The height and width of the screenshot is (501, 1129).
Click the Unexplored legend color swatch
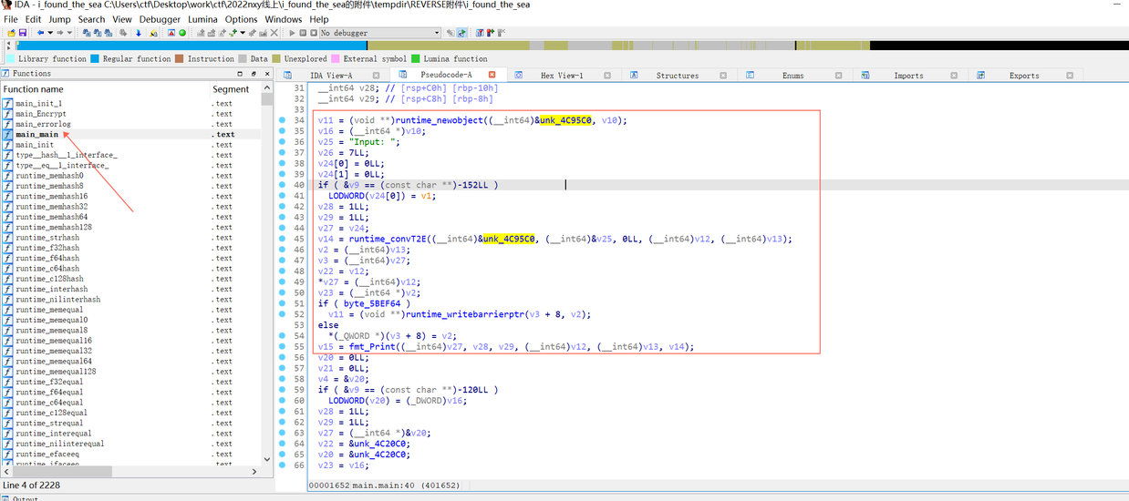[277, 59]
